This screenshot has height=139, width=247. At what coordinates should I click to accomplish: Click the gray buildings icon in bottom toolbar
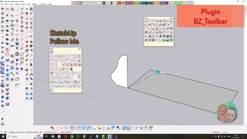(x=108, y=128)
